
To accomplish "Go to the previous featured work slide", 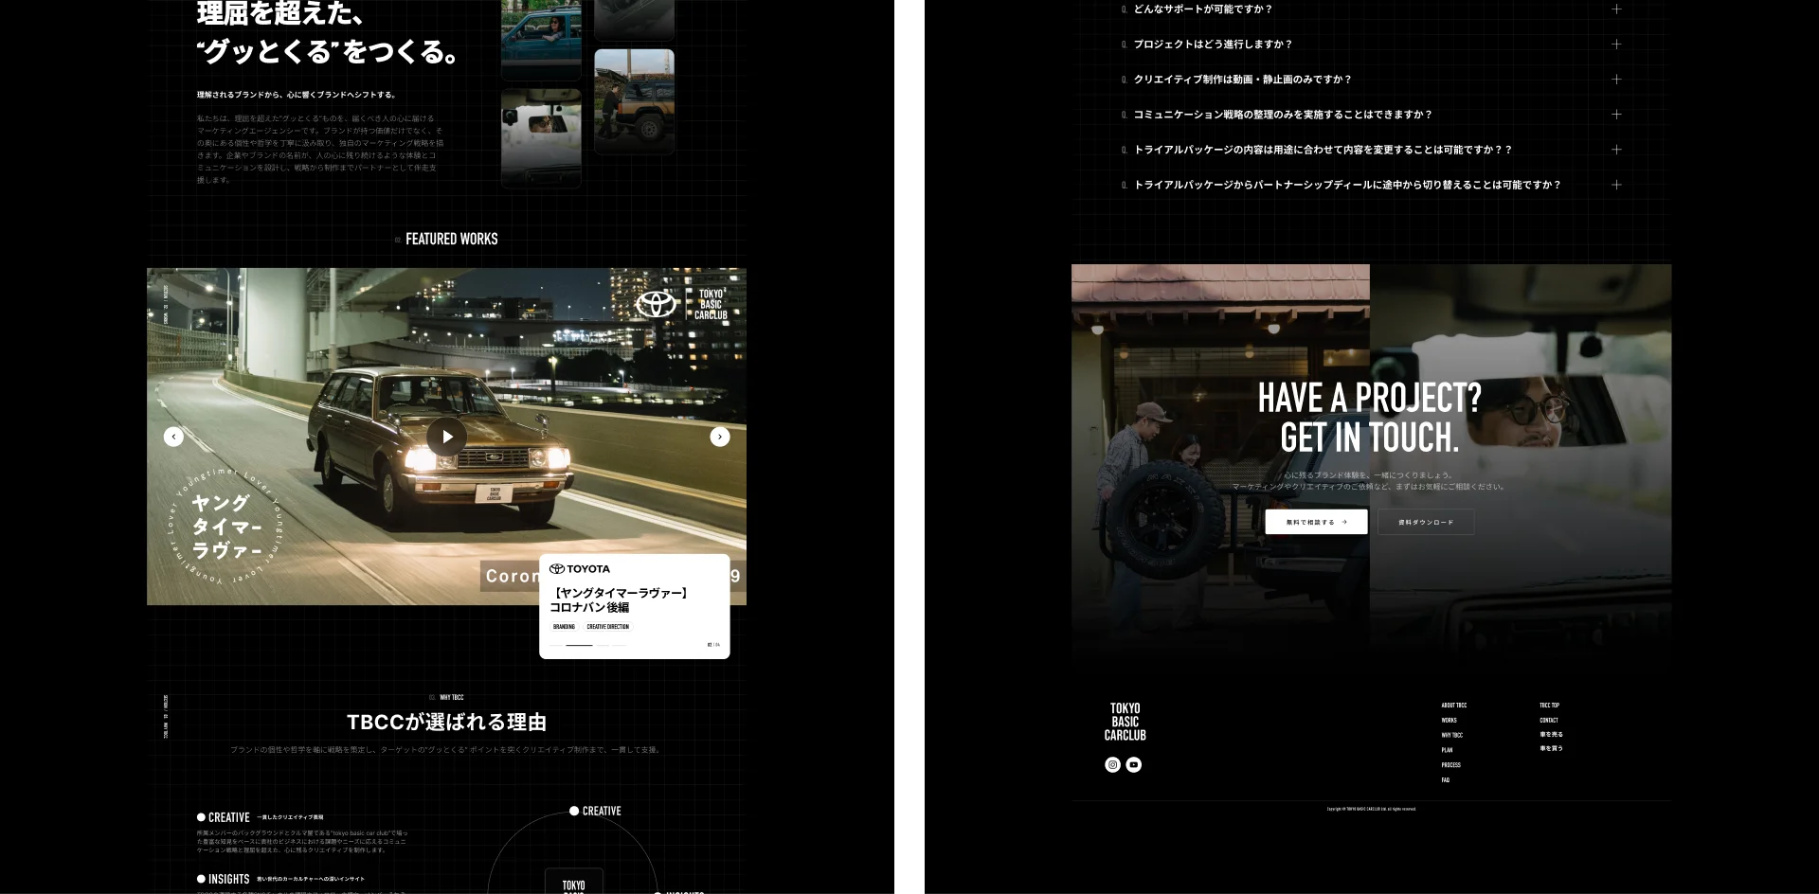I will point(173,437).
